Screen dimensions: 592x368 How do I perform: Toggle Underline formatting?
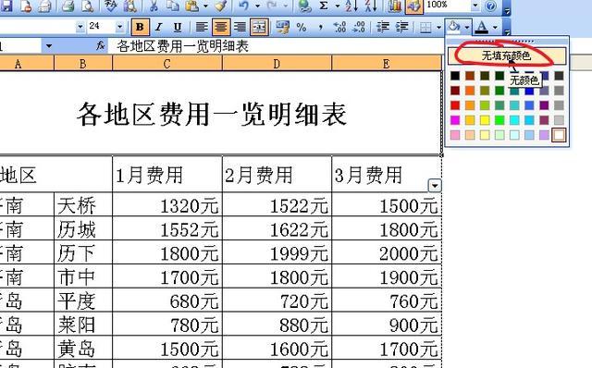click(178, 27)
